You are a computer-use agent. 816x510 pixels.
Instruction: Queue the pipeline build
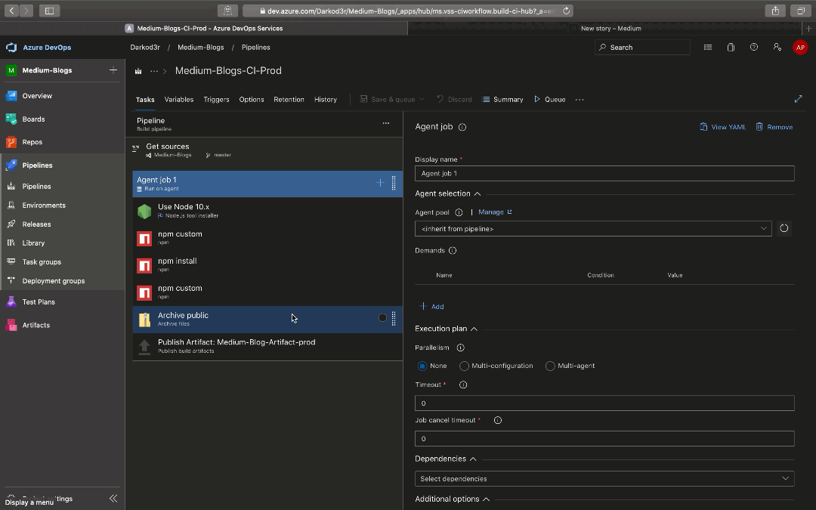549,100
